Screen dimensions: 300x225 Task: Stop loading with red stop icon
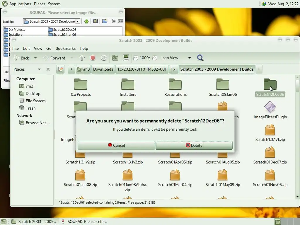point(93,58)
